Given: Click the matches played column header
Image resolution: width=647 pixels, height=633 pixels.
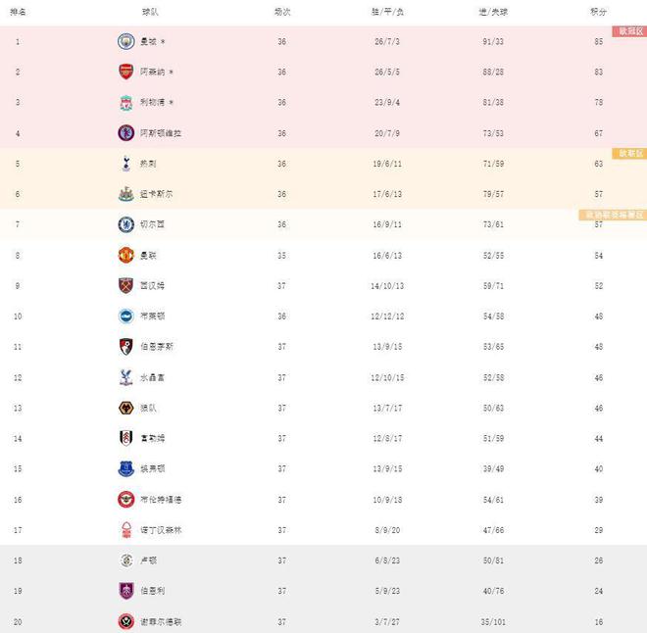Looking at the screenshot, I should (282, 12).
